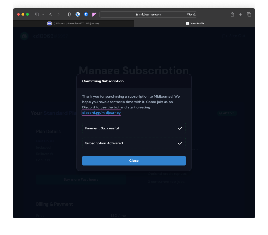Click the pink V extension icon
Viewport: 268px width, 235px height.
pos(94,14)
